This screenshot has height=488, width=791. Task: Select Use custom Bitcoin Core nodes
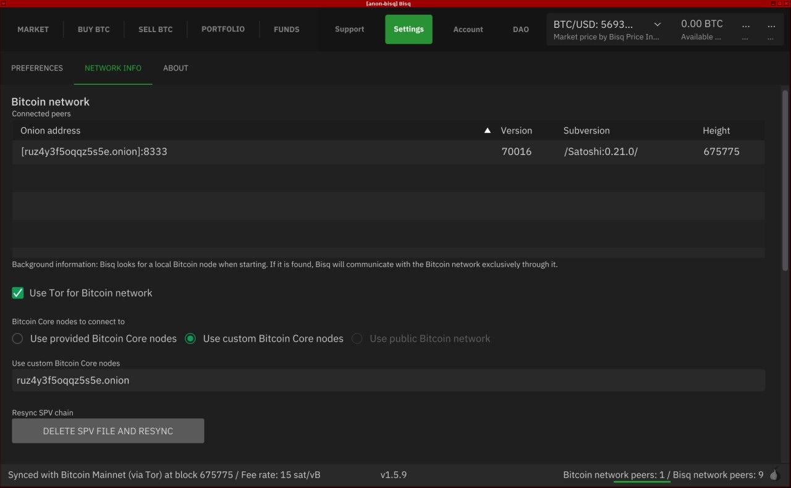(190, 339)
